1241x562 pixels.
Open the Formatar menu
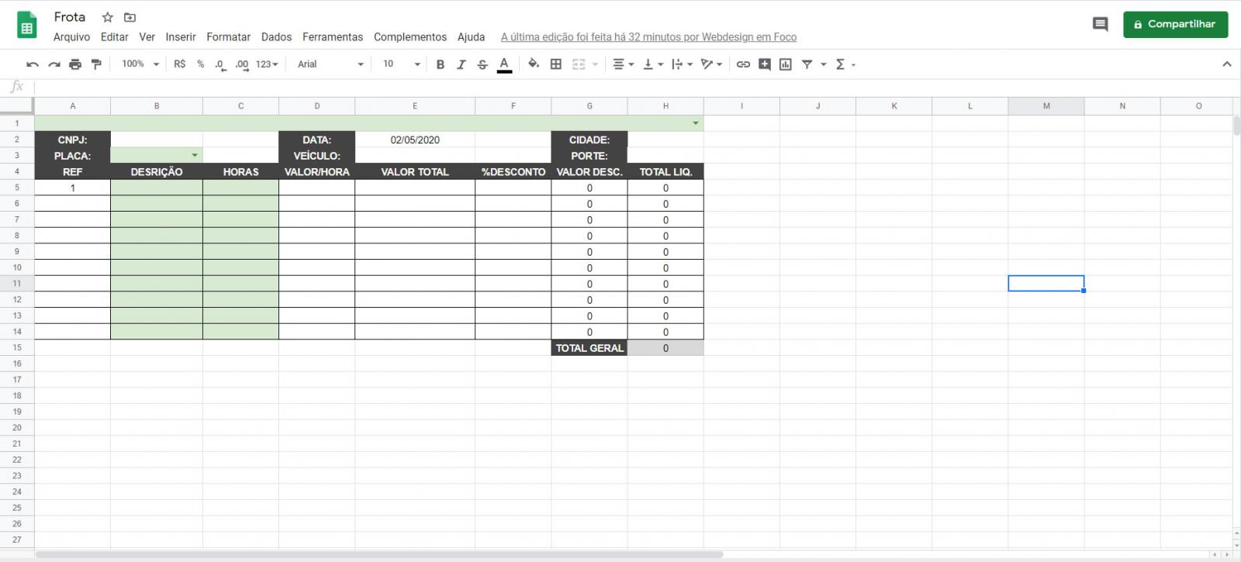point(228,37)
